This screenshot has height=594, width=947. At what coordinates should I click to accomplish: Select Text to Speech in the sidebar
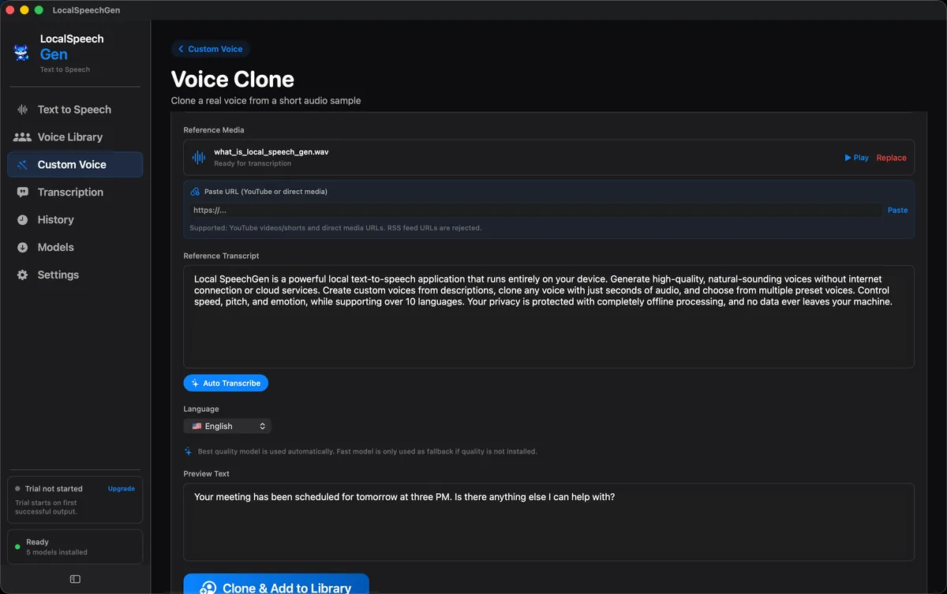(73, 110)
